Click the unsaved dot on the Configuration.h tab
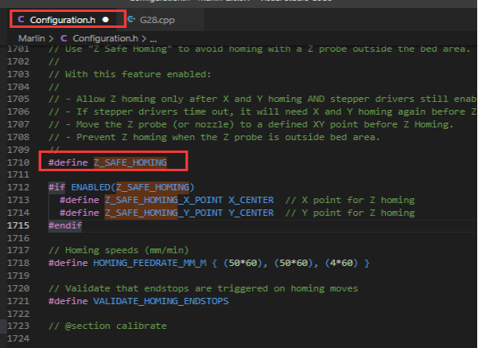 [x=106, y=20]
